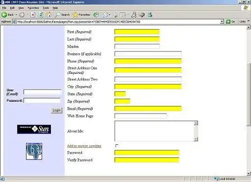Click the Verify Password field

(147, 160)
